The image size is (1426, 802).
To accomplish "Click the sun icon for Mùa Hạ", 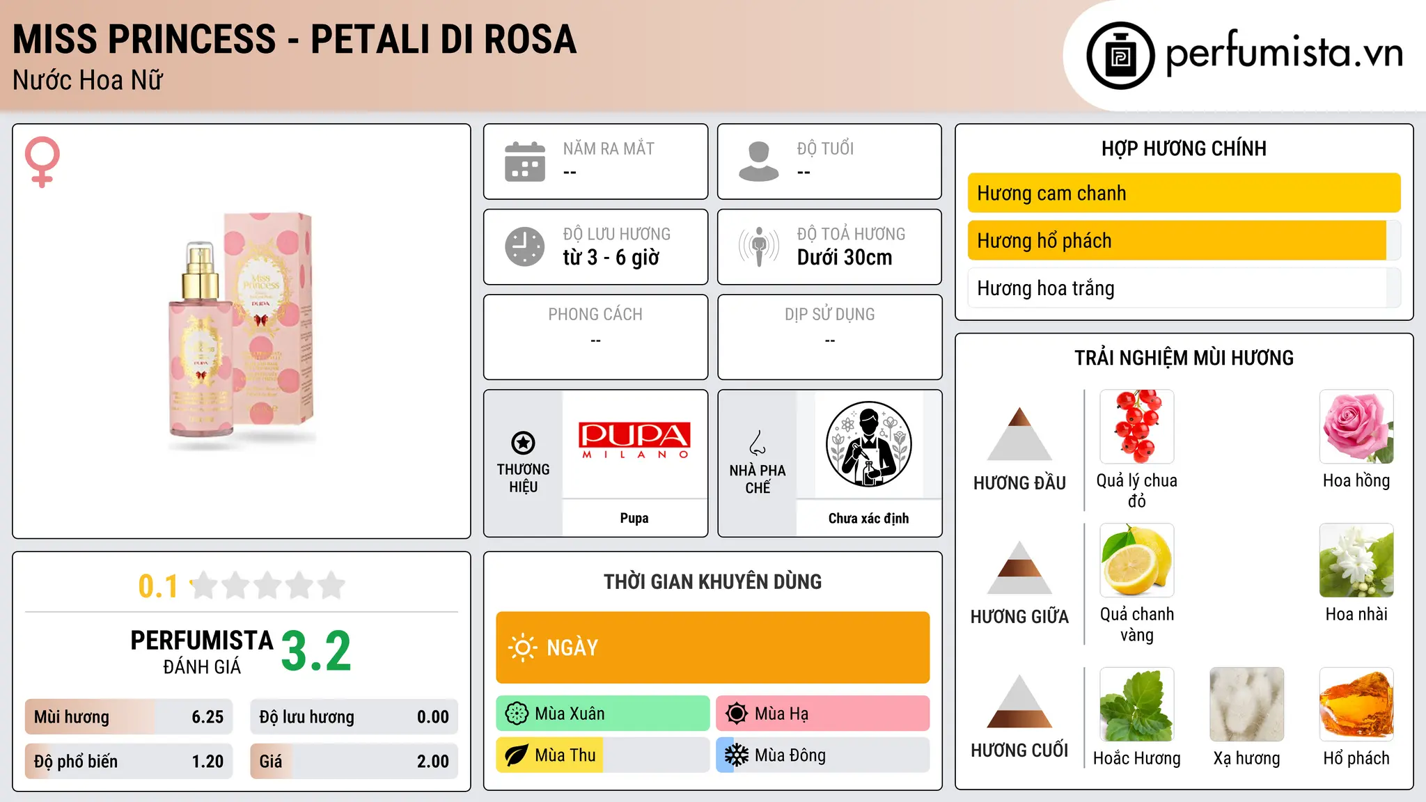I will pos(737,714).
